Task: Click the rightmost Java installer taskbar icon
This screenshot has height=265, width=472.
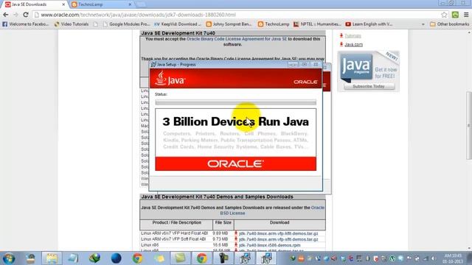Action: point(265,258)
